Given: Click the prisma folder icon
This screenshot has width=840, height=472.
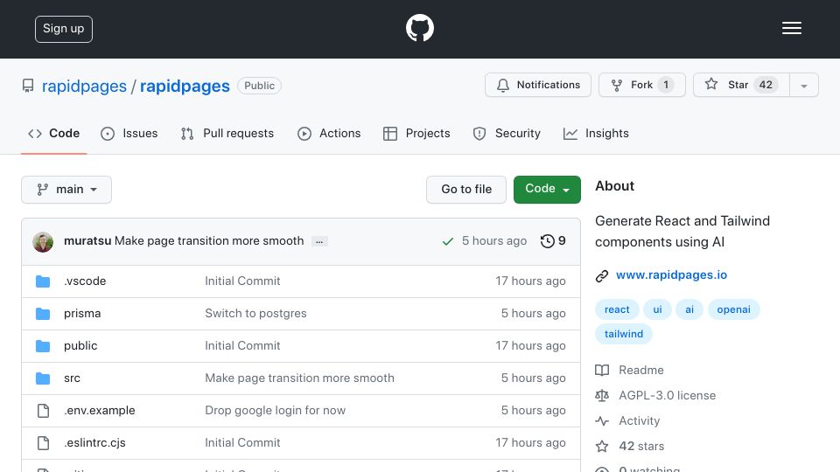Looking at the screenshot, I should [x=43, y=314].
